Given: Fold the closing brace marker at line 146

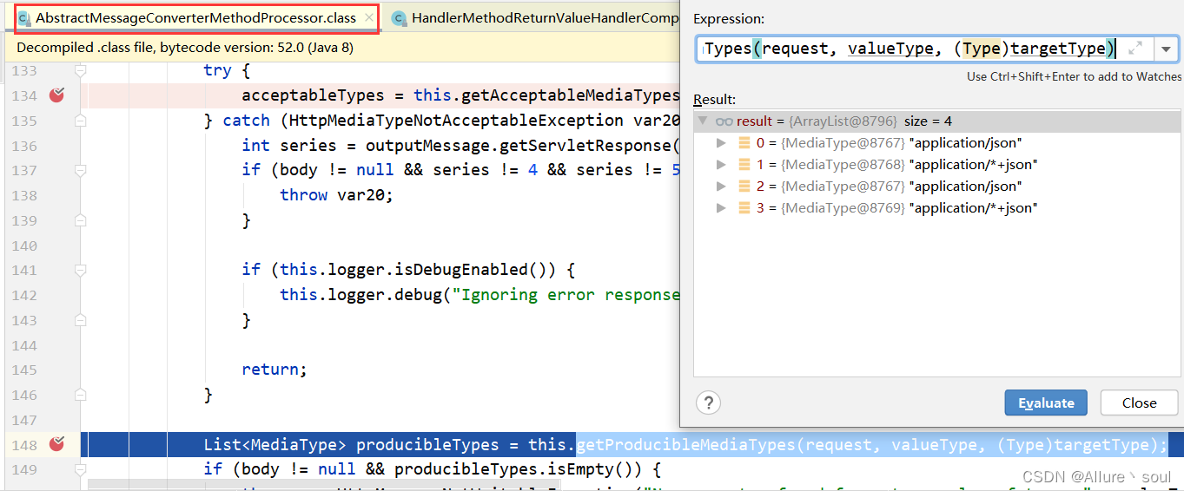Looking at the screenshot, I should point(81,395).
